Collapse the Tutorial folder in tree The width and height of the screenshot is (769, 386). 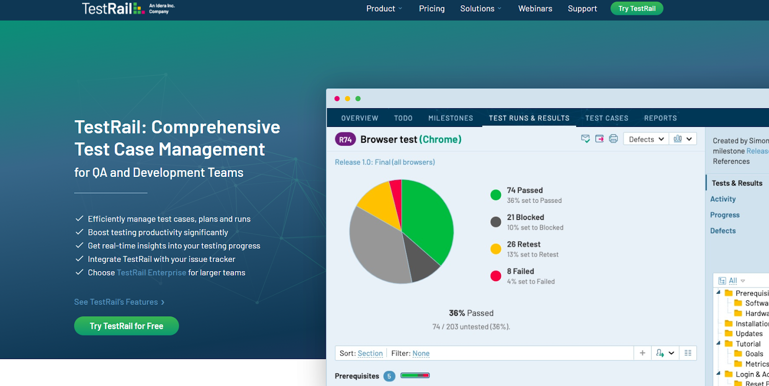(x=719, y=343)
